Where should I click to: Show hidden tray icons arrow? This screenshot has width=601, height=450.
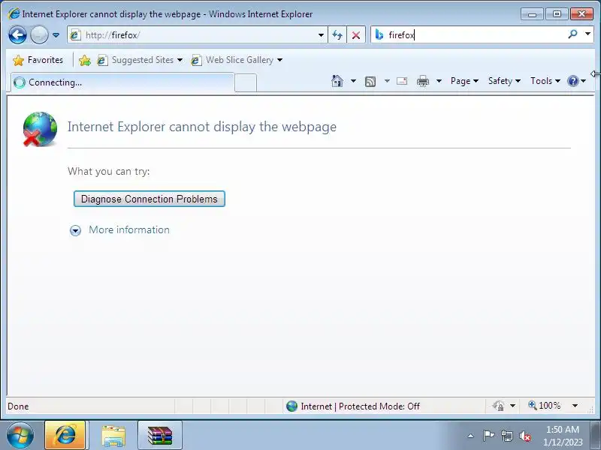(x=471, y=436)
